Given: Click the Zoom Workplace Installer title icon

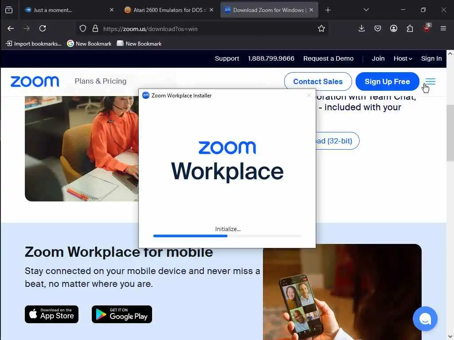Looking at the screenshot, I should pyautogui.click(x=145, y=96).
